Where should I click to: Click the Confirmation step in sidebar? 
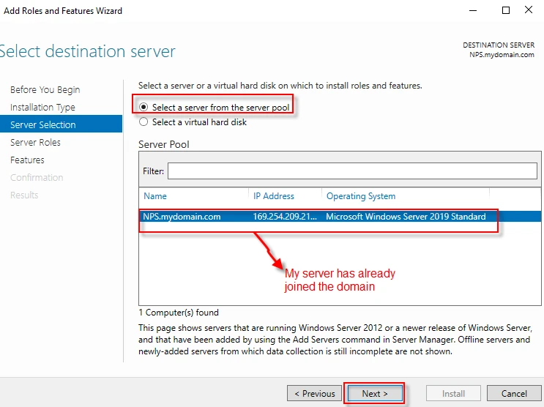tap(37, 177)
